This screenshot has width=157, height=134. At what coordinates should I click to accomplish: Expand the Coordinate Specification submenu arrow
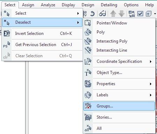coord(151,61)
